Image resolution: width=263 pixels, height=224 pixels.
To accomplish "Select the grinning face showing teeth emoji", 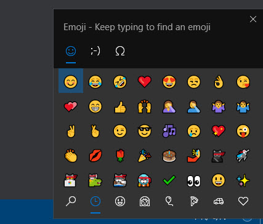I will pos(95,106).
